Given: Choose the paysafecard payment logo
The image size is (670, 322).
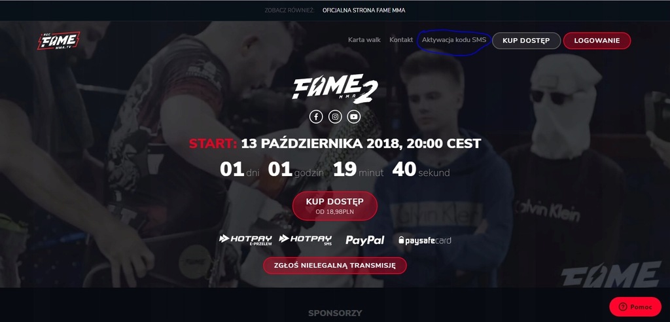Looking at the screenshot, I should point(424,240).
